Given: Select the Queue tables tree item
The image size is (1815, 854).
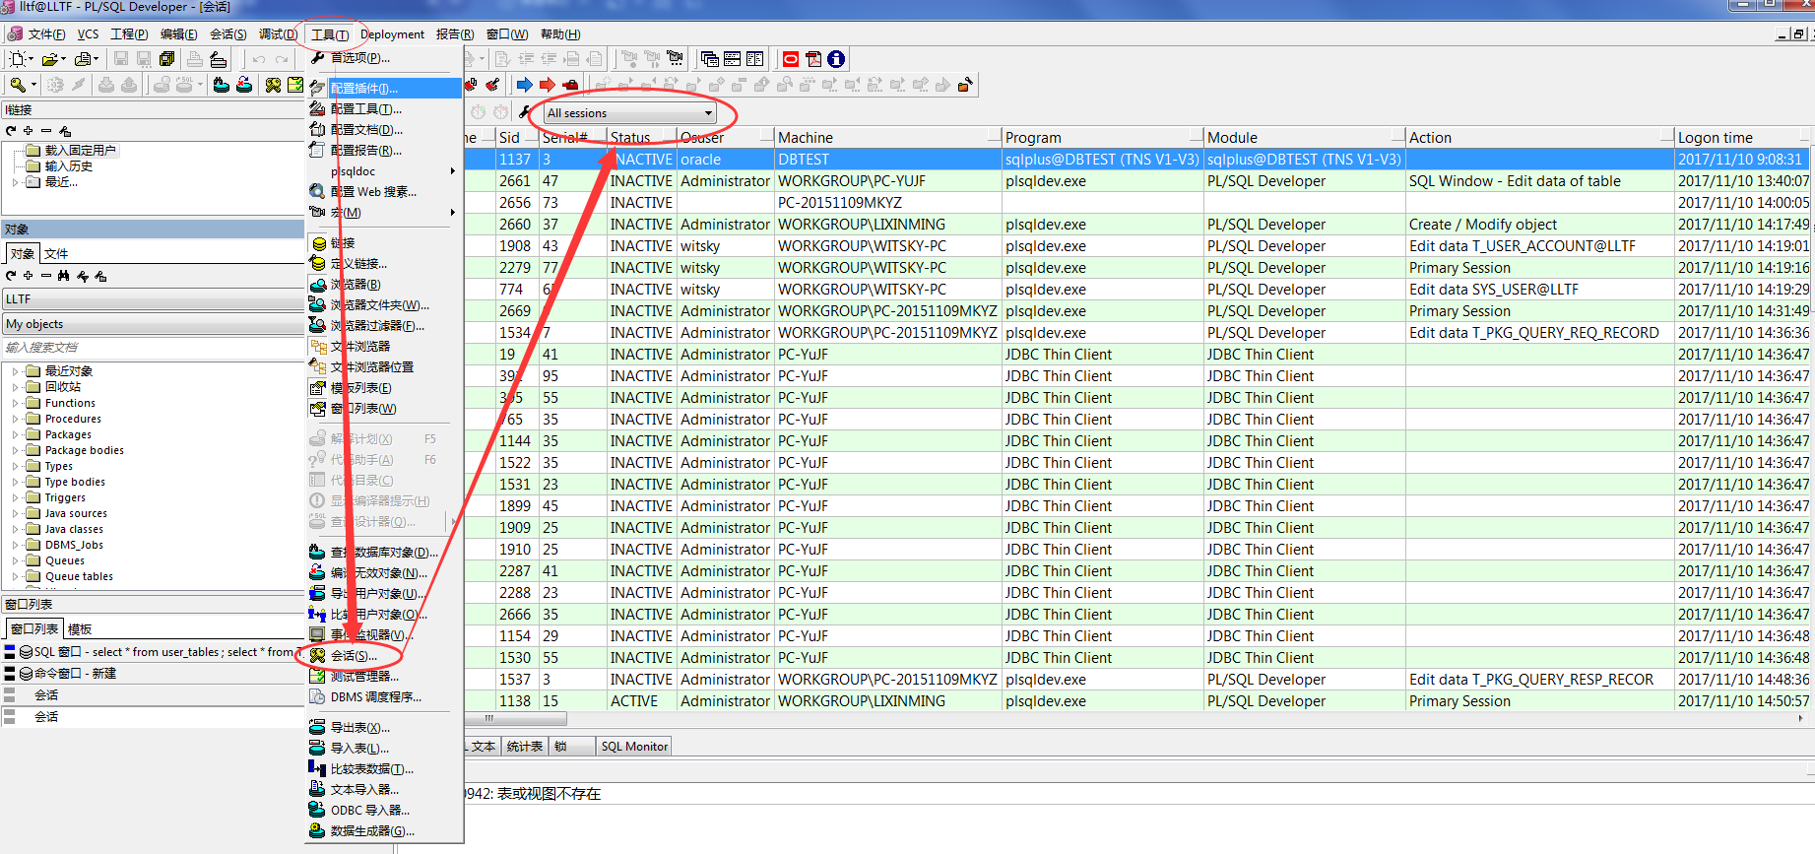Looking at the screenshot, I should pyautogui.click(x=79, y=576).
